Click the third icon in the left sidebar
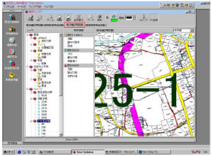This screenshot has height=156, width=212. pyautogui.click(x=12, y=41)
